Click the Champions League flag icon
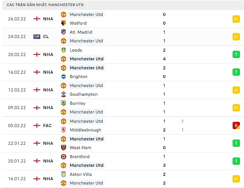The width and height of the screenshot is (244, 188). coord(37,37)
